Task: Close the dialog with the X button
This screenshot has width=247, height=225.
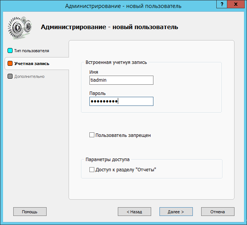Action: 236,4
